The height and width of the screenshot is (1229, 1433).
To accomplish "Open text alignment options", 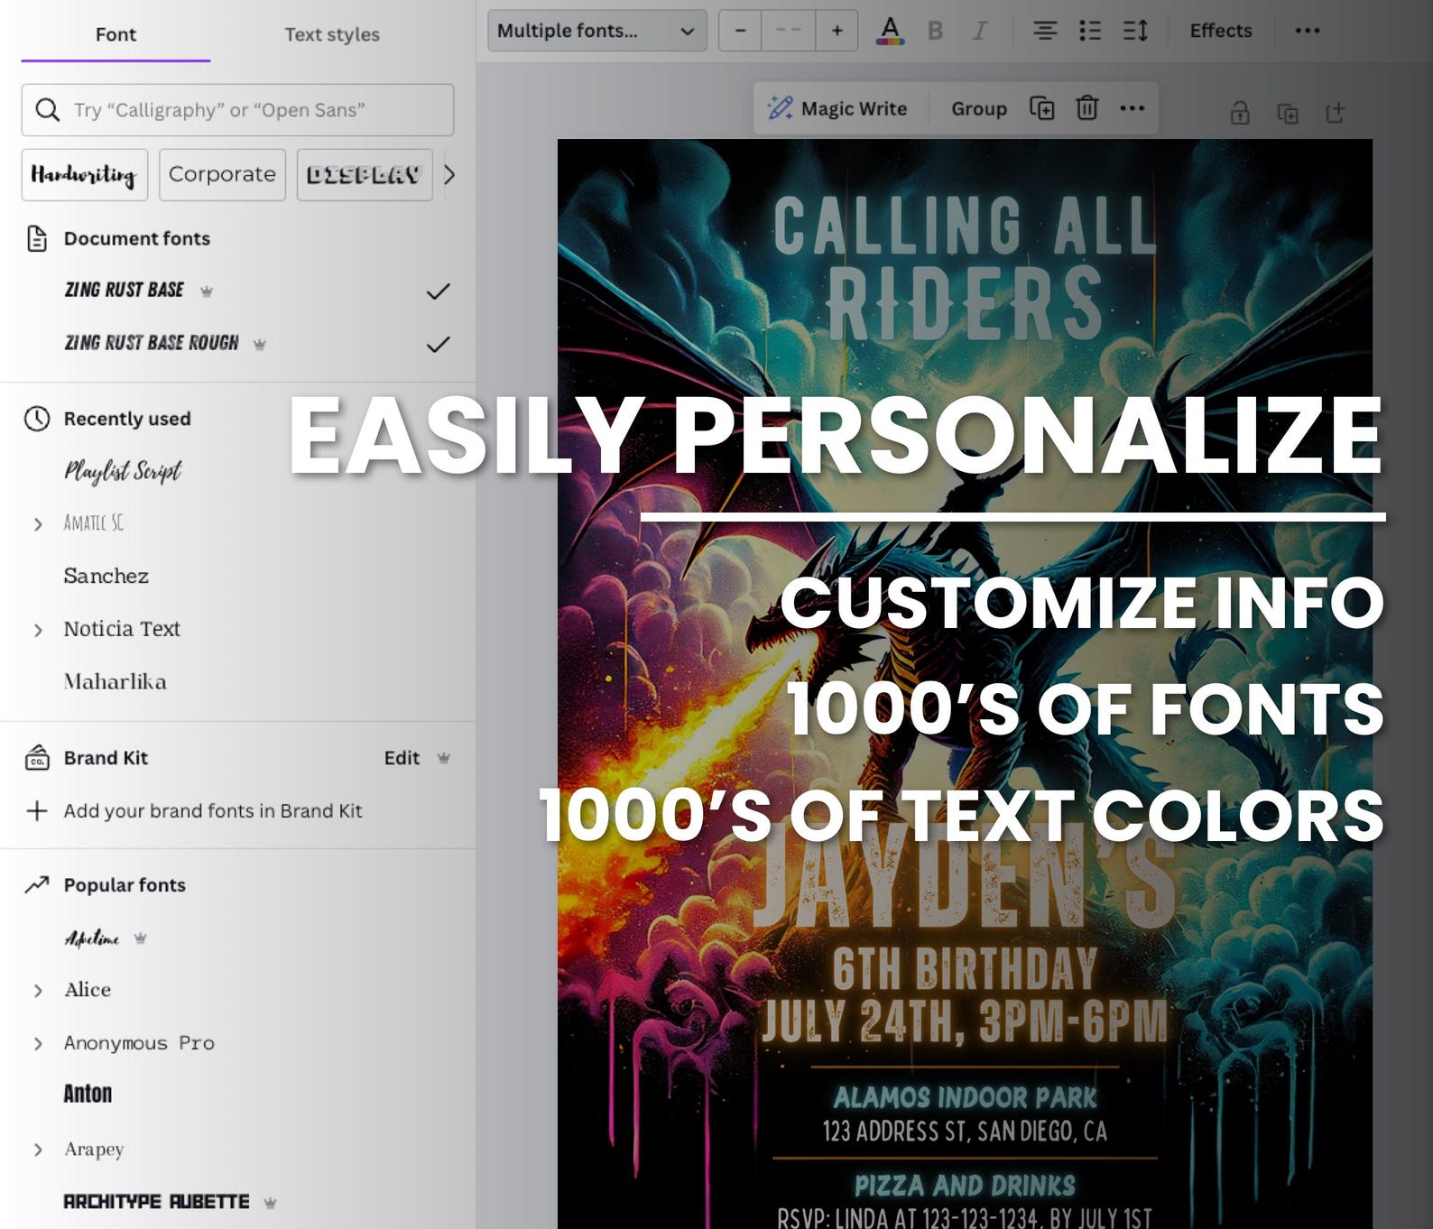I will 1045,31.
